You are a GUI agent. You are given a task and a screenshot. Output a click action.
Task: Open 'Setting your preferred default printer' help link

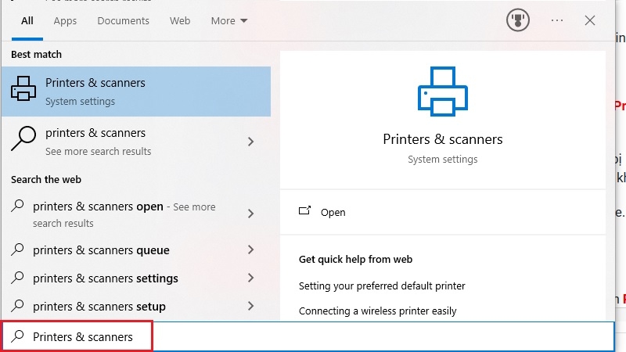coord(382,286)
